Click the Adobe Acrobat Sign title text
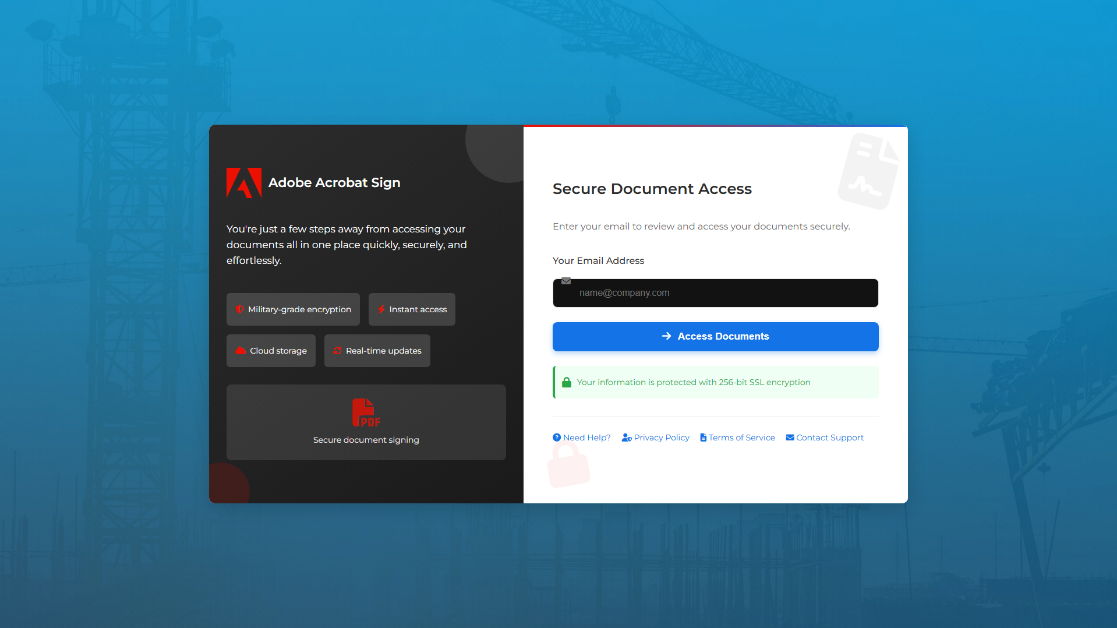This screenshot has height=628, width=1117. [334, 183]
